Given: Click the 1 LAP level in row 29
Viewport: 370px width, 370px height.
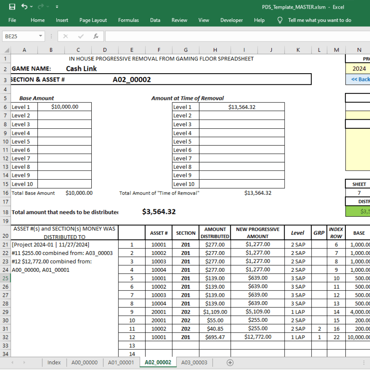Looking at the screenshot, I should [298, 312].
